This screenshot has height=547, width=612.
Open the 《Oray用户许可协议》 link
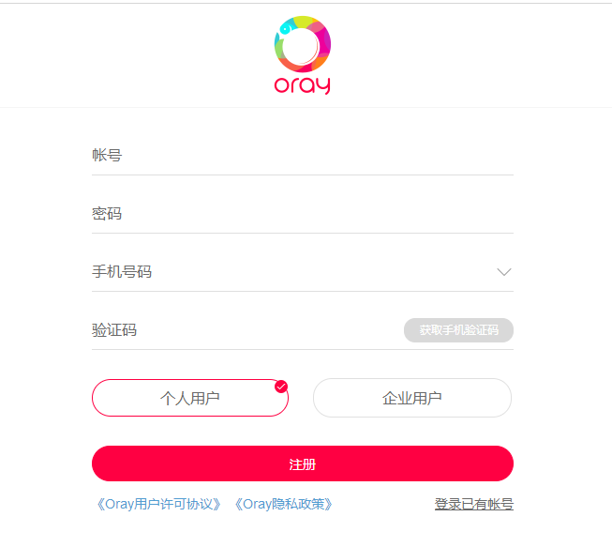point(159,504)
